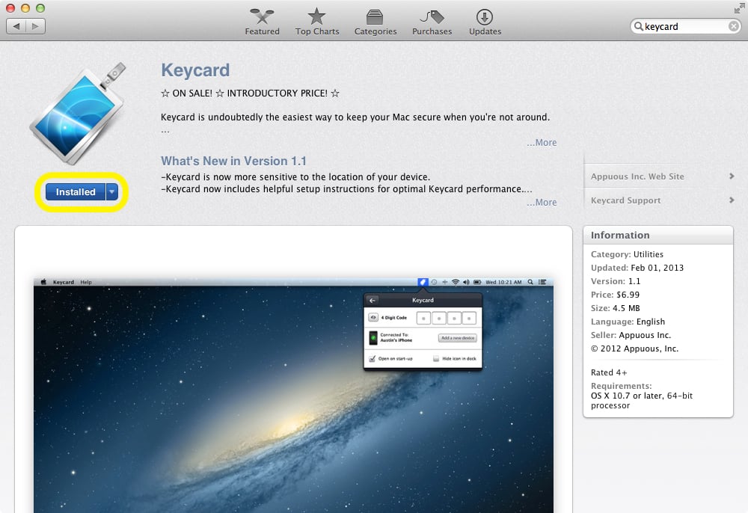This screenshot has width=748, height=513.
Task: Go forward with the right arrow
Action: [x=36, y=26]
